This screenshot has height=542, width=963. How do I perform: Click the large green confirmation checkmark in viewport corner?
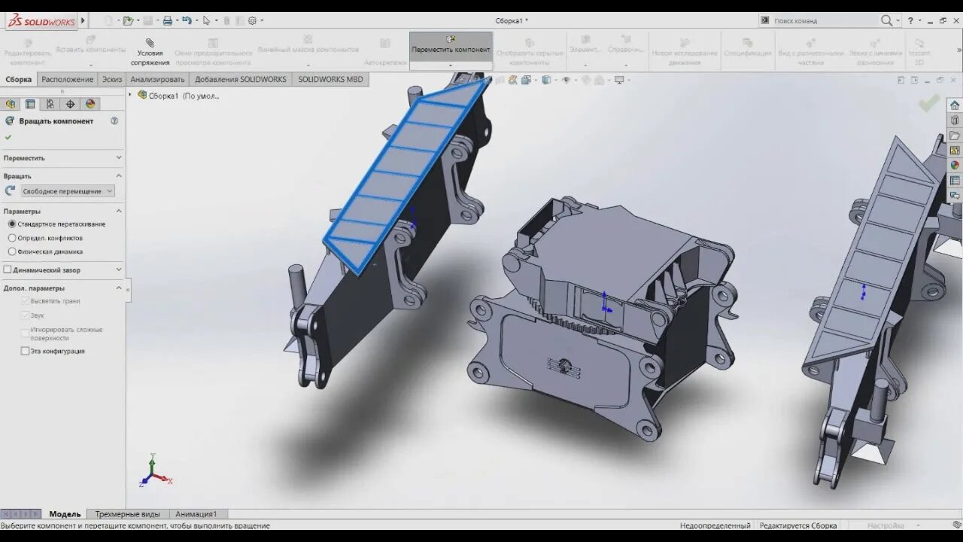point(928,102)
